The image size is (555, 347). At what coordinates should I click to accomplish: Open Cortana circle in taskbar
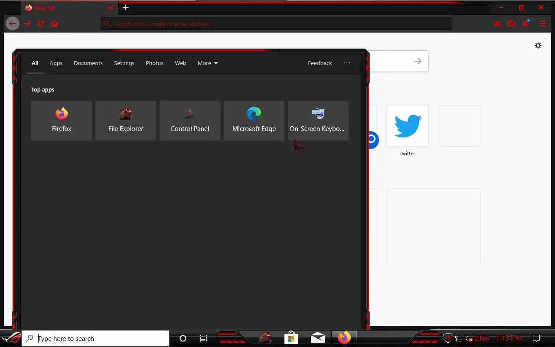click(183, 338)
